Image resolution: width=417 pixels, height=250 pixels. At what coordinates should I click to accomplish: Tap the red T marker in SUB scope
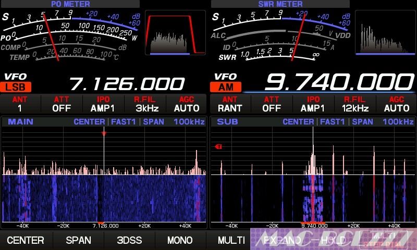218,146
